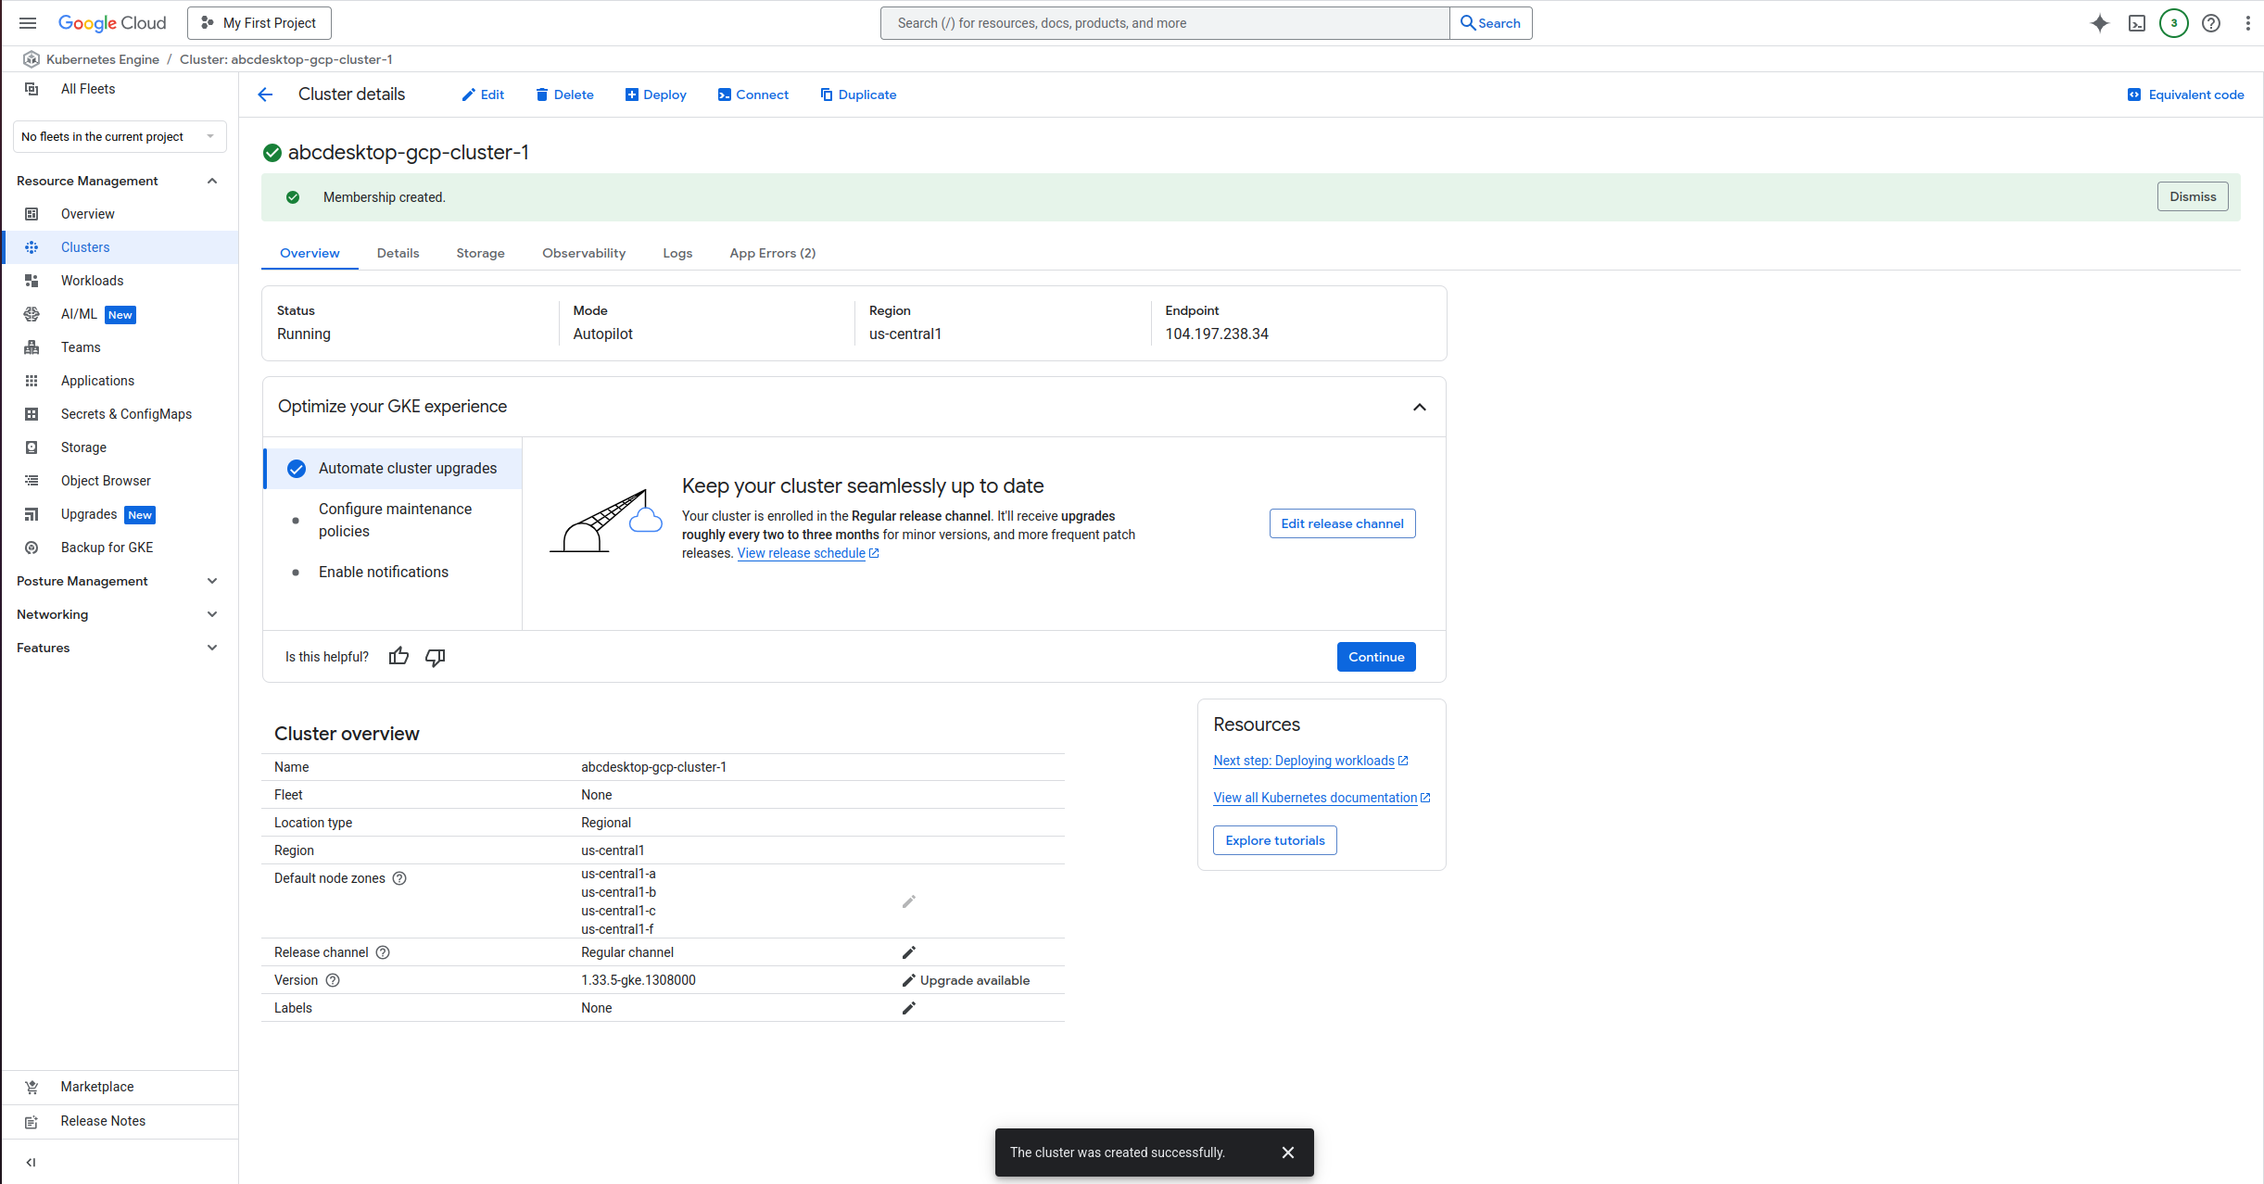Collapse the left sidebar navigation

coord(31,1163)
